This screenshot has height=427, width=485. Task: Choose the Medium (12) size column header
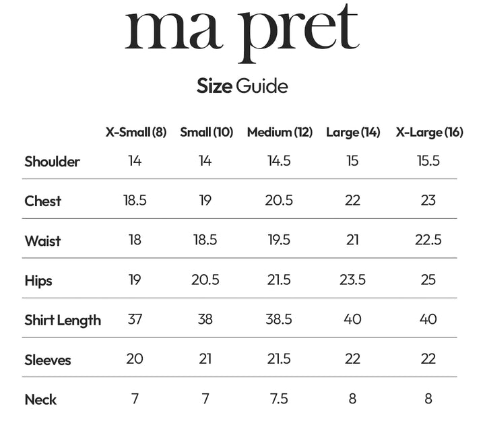coord(280,132)
